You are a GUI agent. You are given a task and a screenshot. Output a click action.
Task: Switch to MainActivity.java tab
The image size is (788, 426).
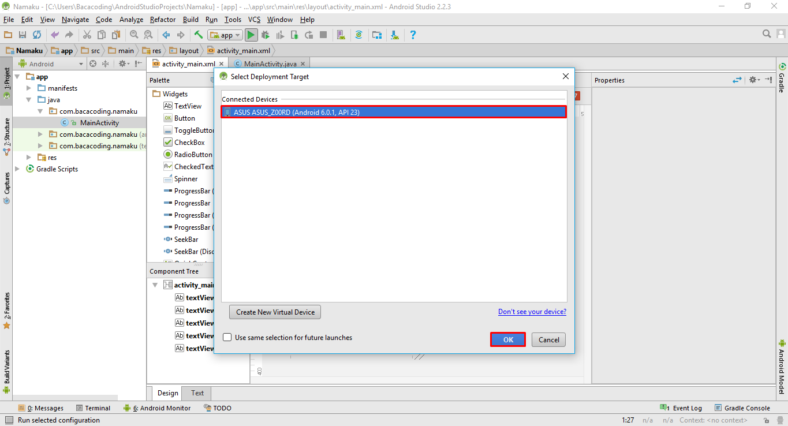pos(270,63)
